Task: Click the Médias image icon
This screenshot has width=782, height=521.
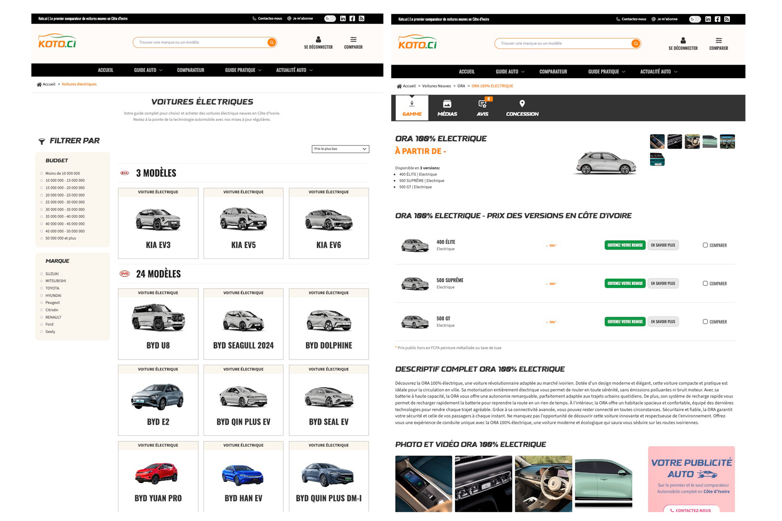Action: 447,104
